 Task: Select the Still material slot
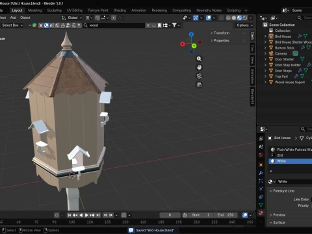291,155
